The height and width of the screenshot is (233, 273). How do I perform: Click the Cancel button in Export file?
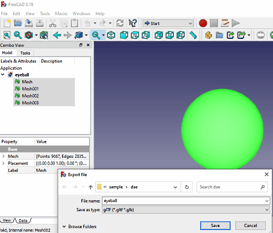click(251, 226)
